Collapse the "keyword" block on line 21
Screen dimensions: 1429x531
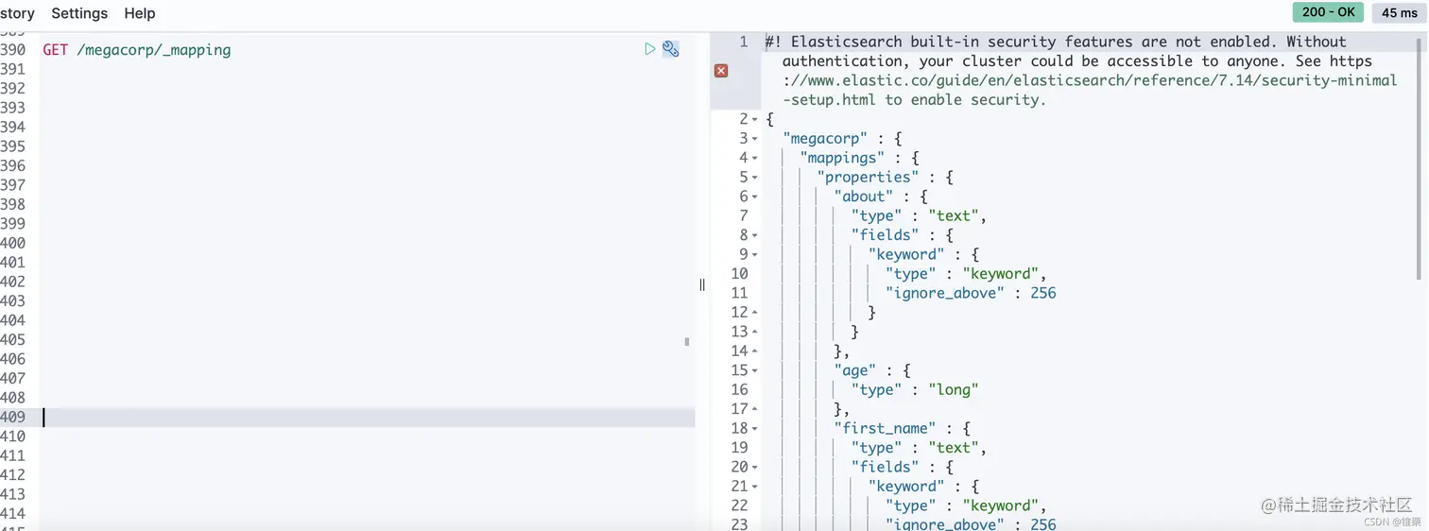click(755, 487)
